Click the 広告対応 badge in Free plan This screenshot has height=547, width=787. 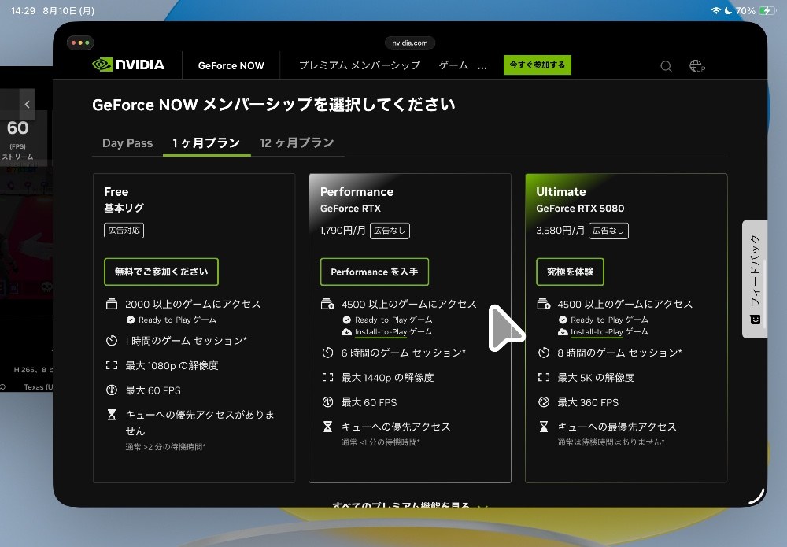click(124, 231)
